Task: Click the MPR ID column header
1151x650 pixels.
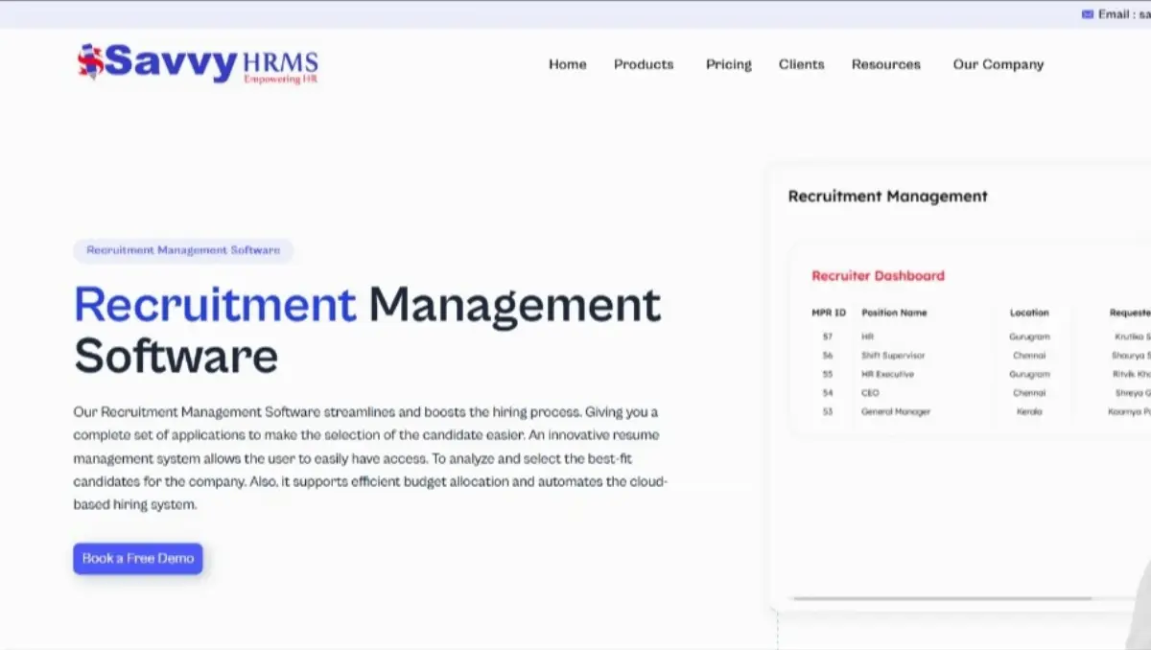Action: pyautogui.click(x=829, y=313)
